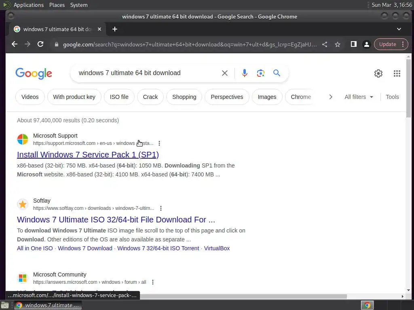Click the address bar URL

(x=190, y=44)
